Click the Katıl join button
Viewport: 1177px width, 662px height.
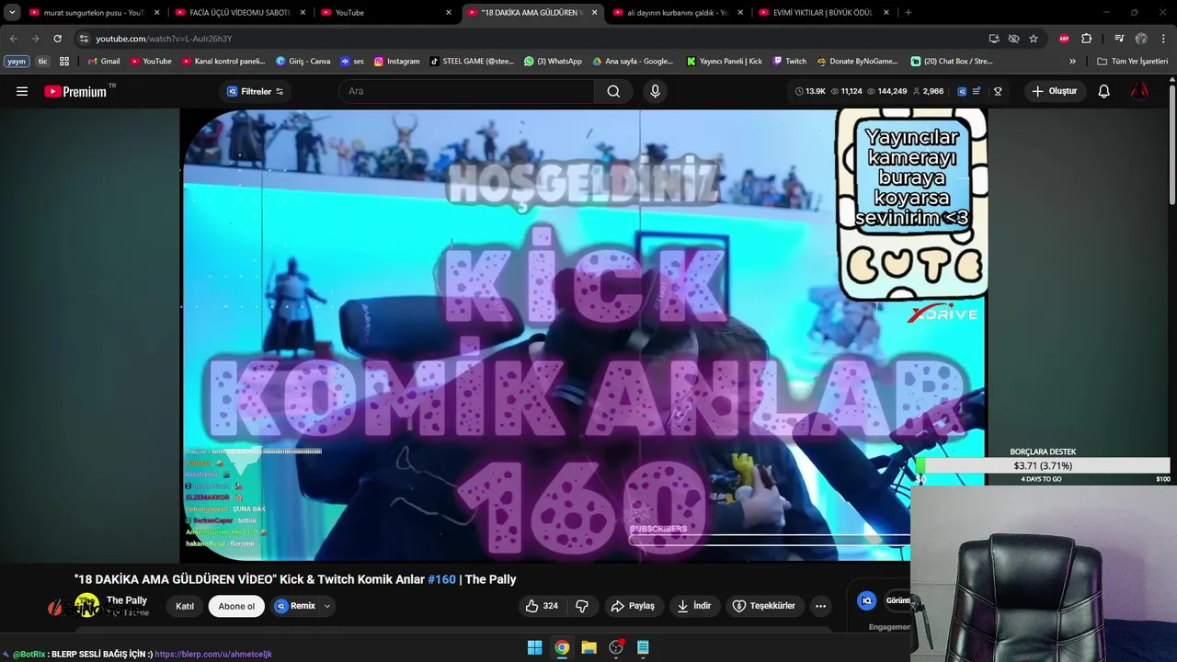185,606
